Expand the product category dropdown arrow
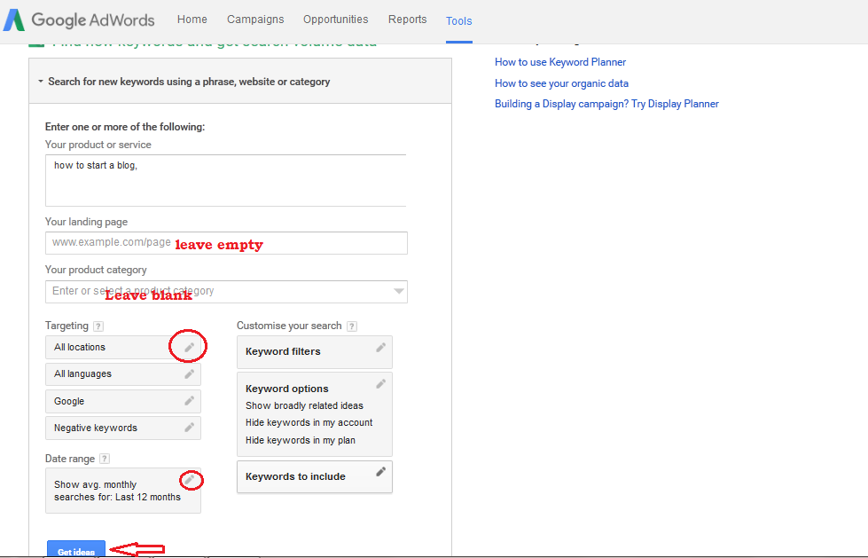Screen dimensions: 868x558 point(397,291)
